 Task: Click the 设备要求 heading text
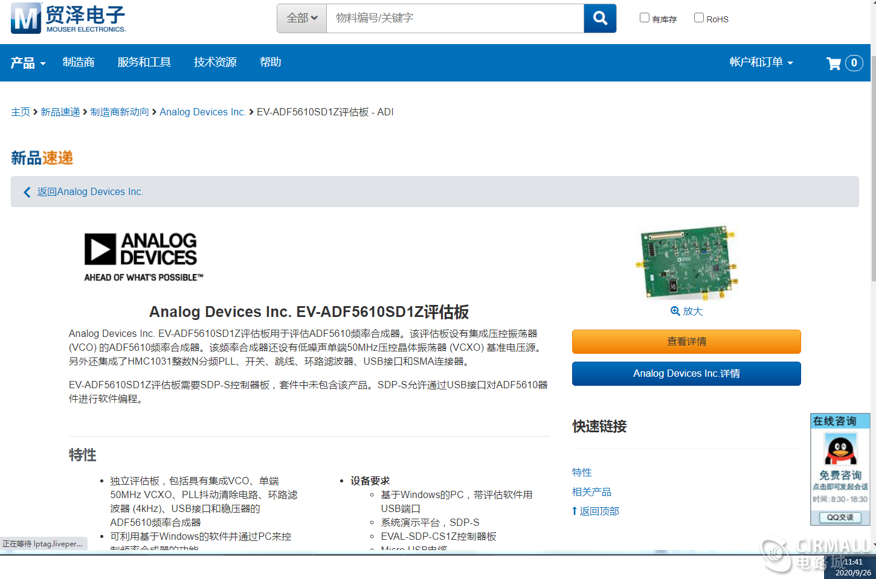(370, 481)
